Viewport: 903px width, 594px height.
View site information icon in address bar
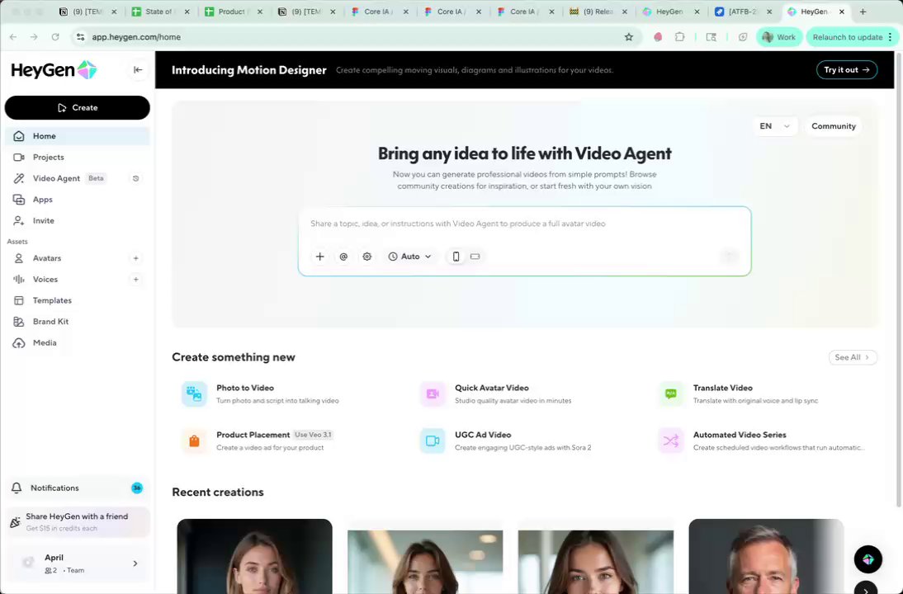click(81, 37)
